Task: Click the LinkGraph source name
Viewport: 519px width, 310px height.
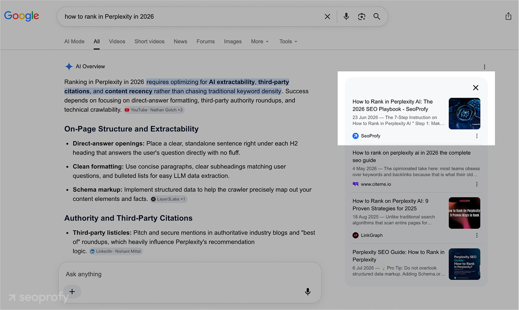Action: [372, 235]
